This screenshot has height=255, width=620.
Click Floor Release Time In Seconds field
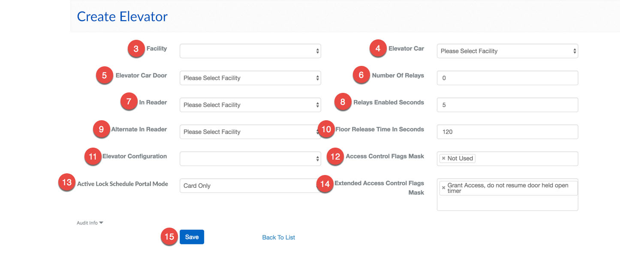coord(507,132)
